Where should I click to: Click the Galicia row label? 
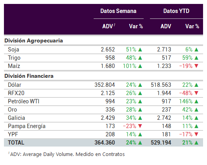17,118
